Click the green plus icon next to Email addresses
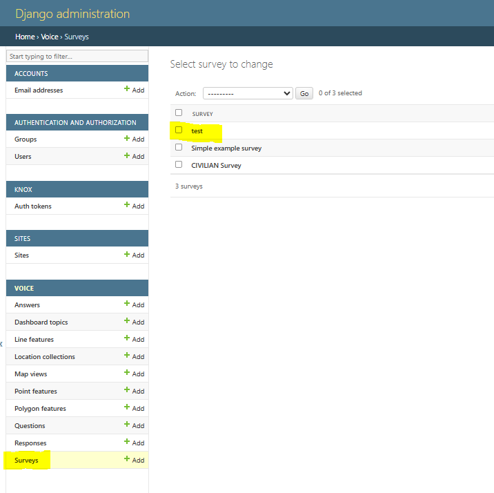 pyautogui.click(x=127, y=90)
